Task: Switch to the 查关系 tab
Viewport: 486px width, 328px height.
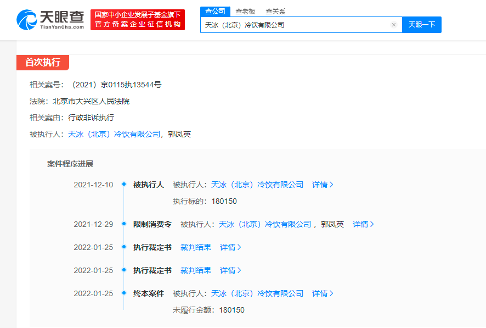Action: [275, 12]
